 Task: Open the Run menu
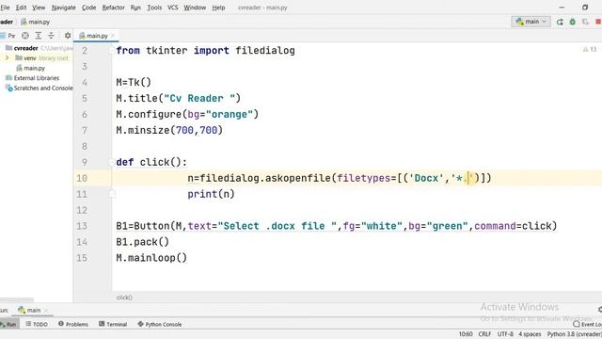tap(135, 8)
